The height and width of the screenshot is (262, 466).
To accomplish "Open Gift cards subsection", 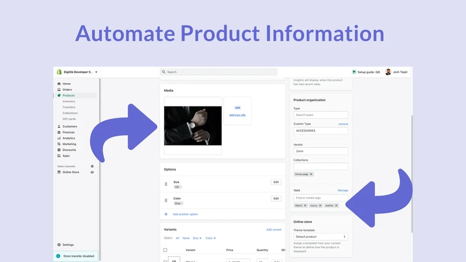I will point(69,119).
